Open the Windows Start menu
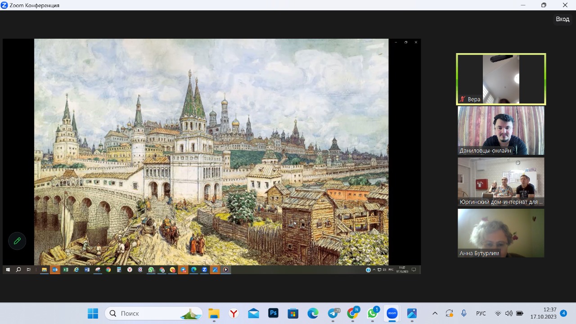This screenshot has height=324, width=576. click(x=93, y=313)
